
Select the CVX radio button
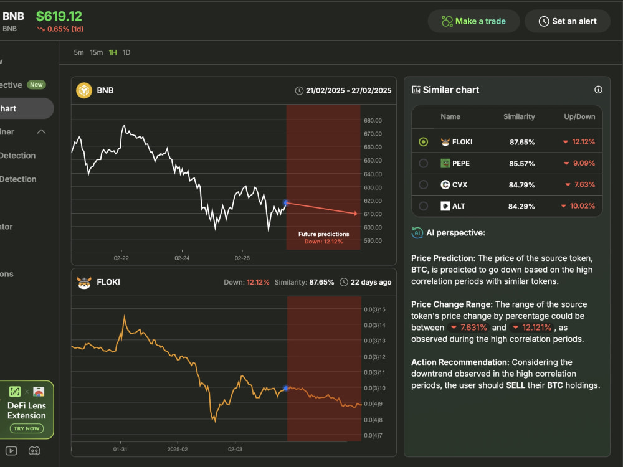pos(423,185)
